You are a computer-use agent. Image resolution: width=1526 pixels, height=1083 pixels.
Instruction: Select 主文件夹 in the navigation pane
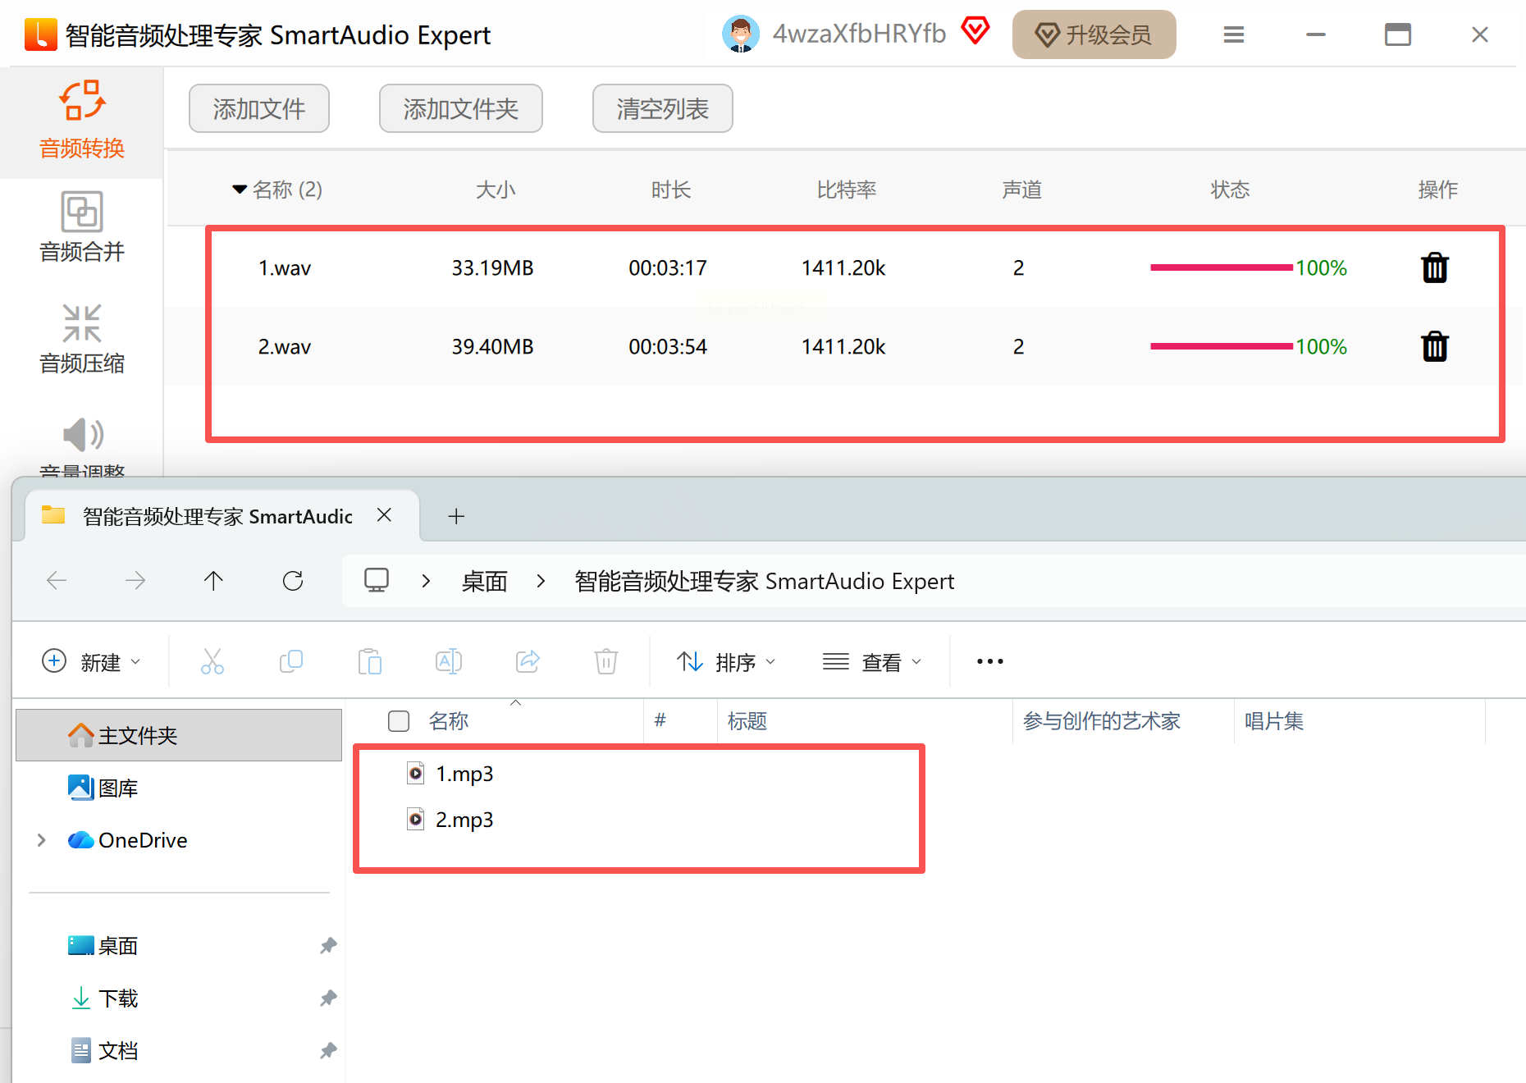(179, 735)
